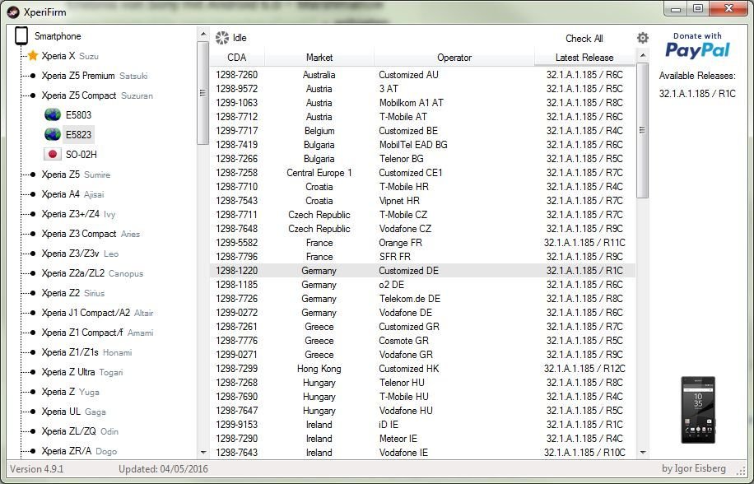Click Check All button
The width and height of the screenshot is (754, 484).
click(584, 39)
